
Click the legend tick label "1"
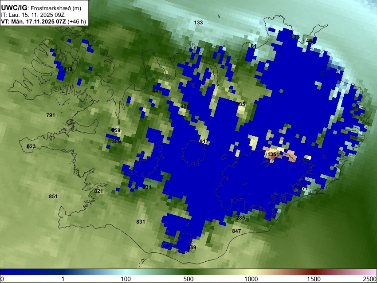63,279
